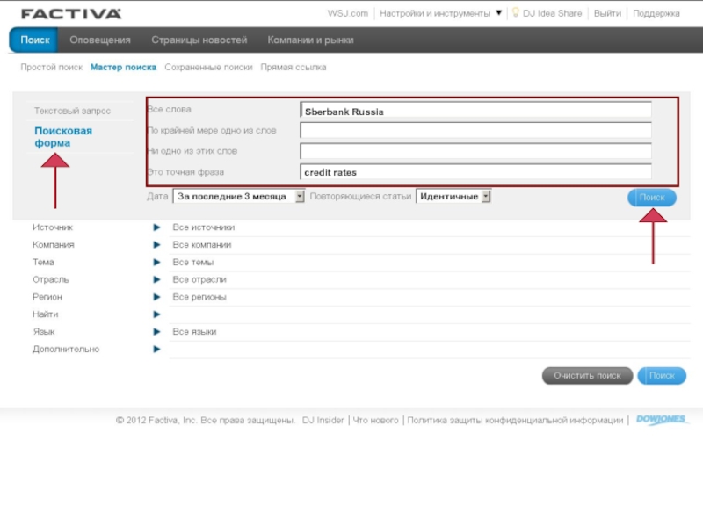Click the Dow Jones logo in the footer

click(661, 420)
